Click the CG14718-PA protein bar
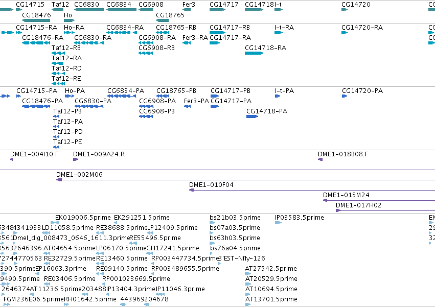The width and height of the screenshot is (435, 307). (252, 116)
